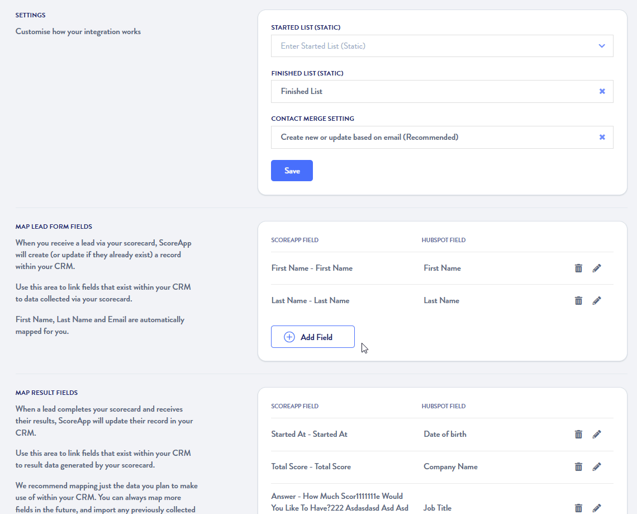Image resolution: width=637 pixels, height=514 pixels.
Task: Delete the Job Title answer mapping
Action: pos(578,508)
